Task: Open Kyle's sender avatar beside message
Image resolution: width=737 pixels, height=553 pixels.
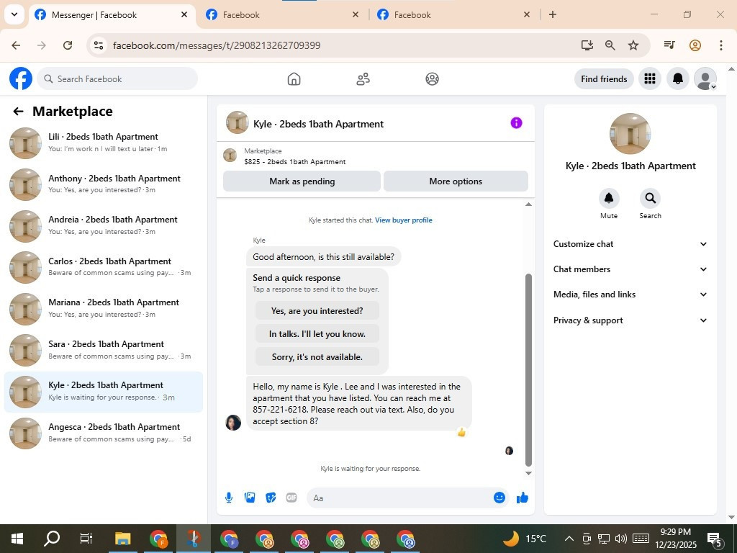Action: [x=233, y=422]
